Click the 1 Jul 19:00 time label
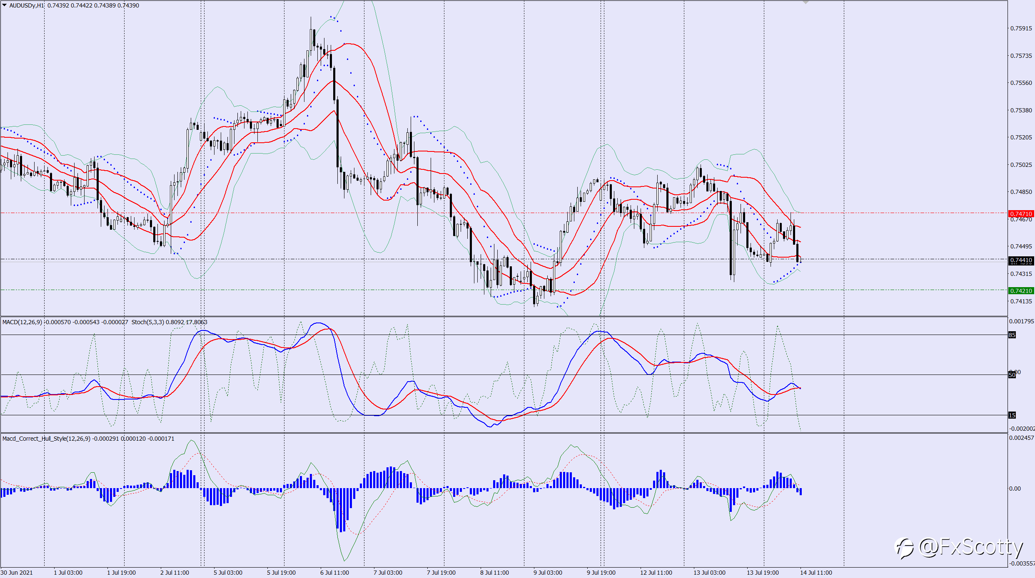1035x578 pixels. 122,573
